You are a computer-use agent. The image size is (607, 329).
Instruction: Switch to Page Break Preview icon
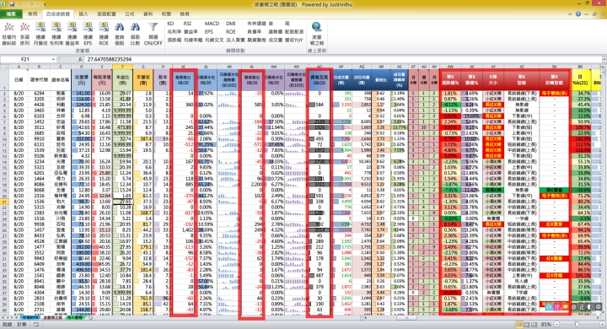(x=534, y=324)
